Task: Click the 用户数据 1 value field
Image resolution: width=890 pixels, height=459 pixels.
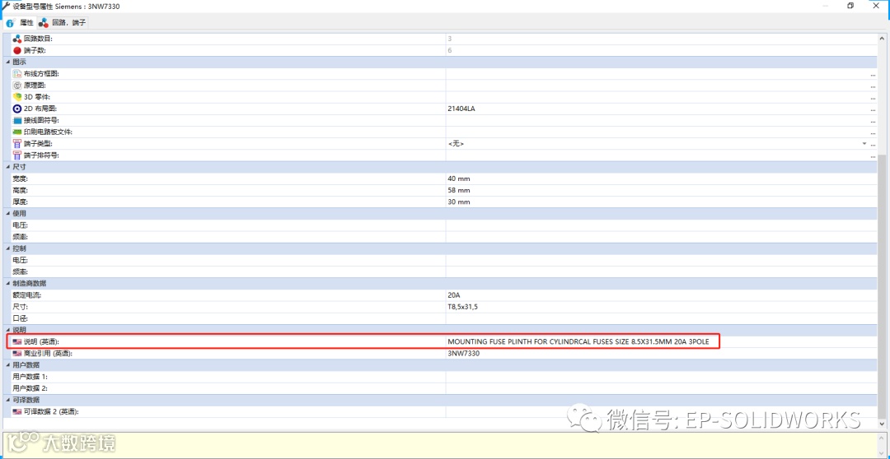Action: [x=661, y=377]
